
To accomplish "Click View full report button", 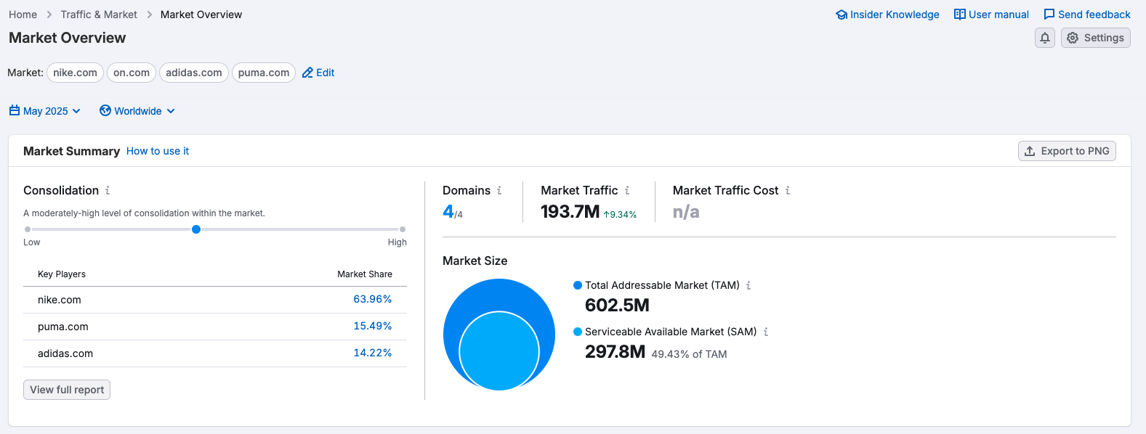I will (x=67, y=390).
